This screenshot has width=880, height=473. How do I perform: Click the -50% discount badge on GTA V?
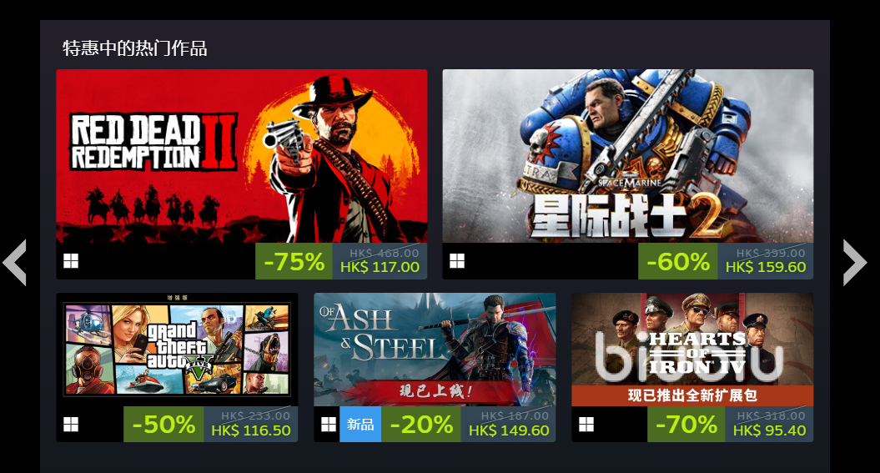tap(163, 424)
